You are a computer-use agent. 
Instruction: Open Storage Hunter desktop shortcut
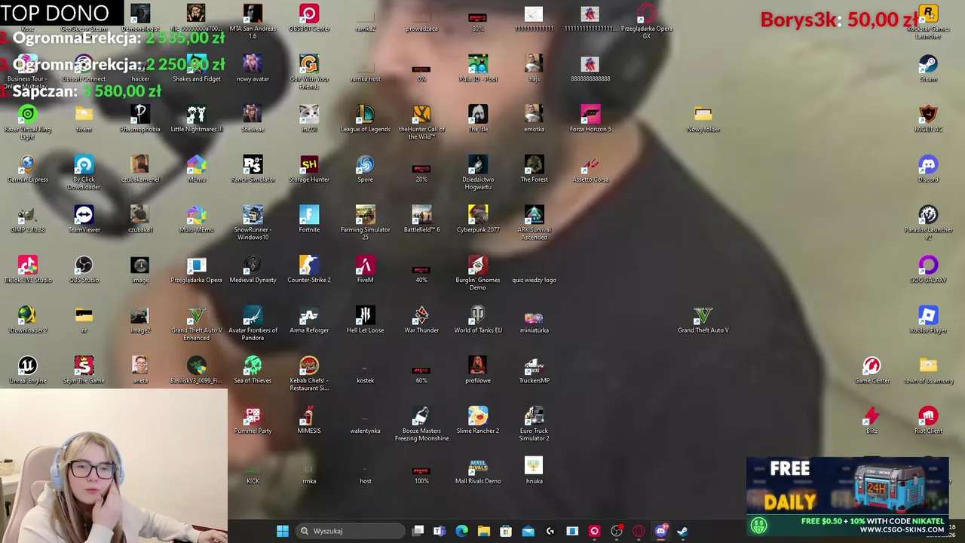pyautogui.click(x=309, y=169)
